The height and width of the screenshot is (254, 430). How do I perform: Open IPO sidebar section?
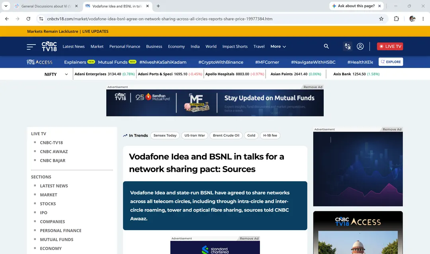(44, 213)
